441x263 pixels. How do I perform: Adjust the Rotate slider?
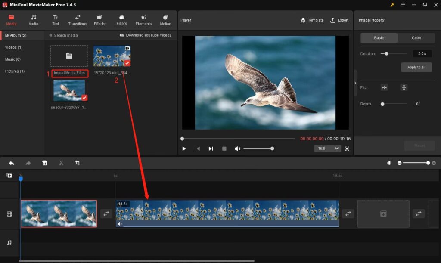click(x=382, y=104)
